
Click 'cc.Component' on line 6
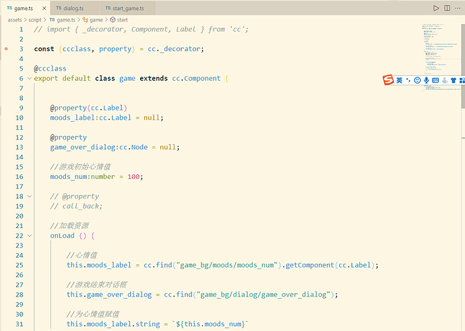coord(196,79)
